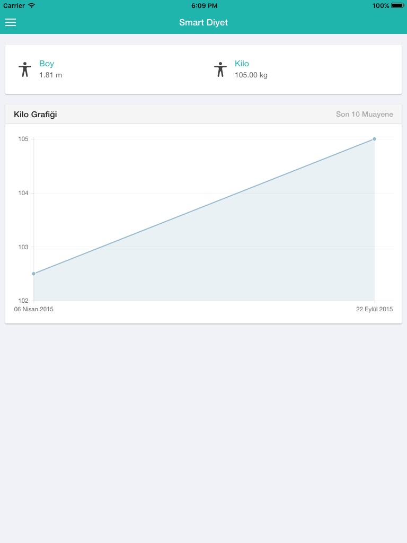This screenshot has height=543, width=407.
Task: Tap the 06 Nisan 2015 axis label
Action: (x=33, y=309)
